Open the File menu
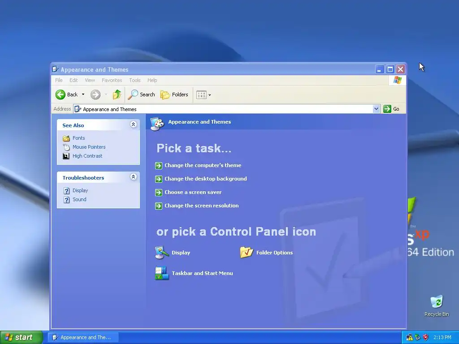Image resolution: width=459 pixels, height=344 pixels. (x=59, y=80)
